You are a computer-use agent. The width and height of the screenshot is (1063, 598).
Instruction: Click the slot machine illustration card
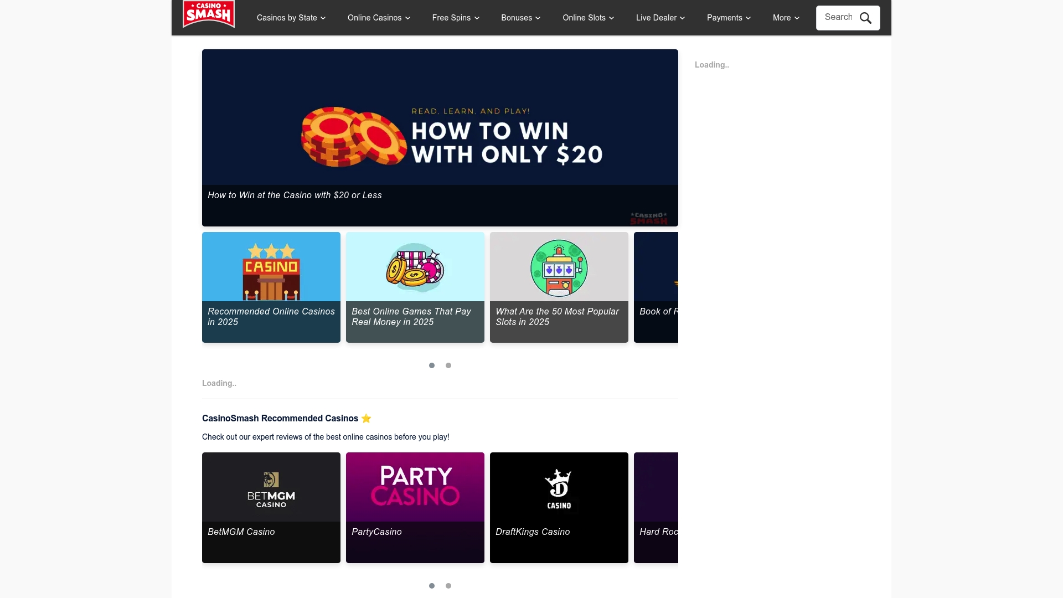click(559, 267)
